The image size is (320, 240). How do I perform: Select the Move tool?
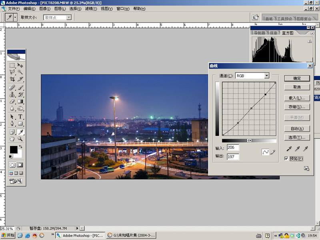[x=20, y=65]
